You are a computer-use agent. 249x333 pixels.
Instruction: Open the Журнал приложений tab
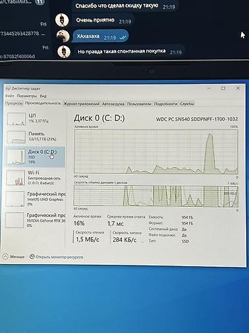click(x=81, y=104)
